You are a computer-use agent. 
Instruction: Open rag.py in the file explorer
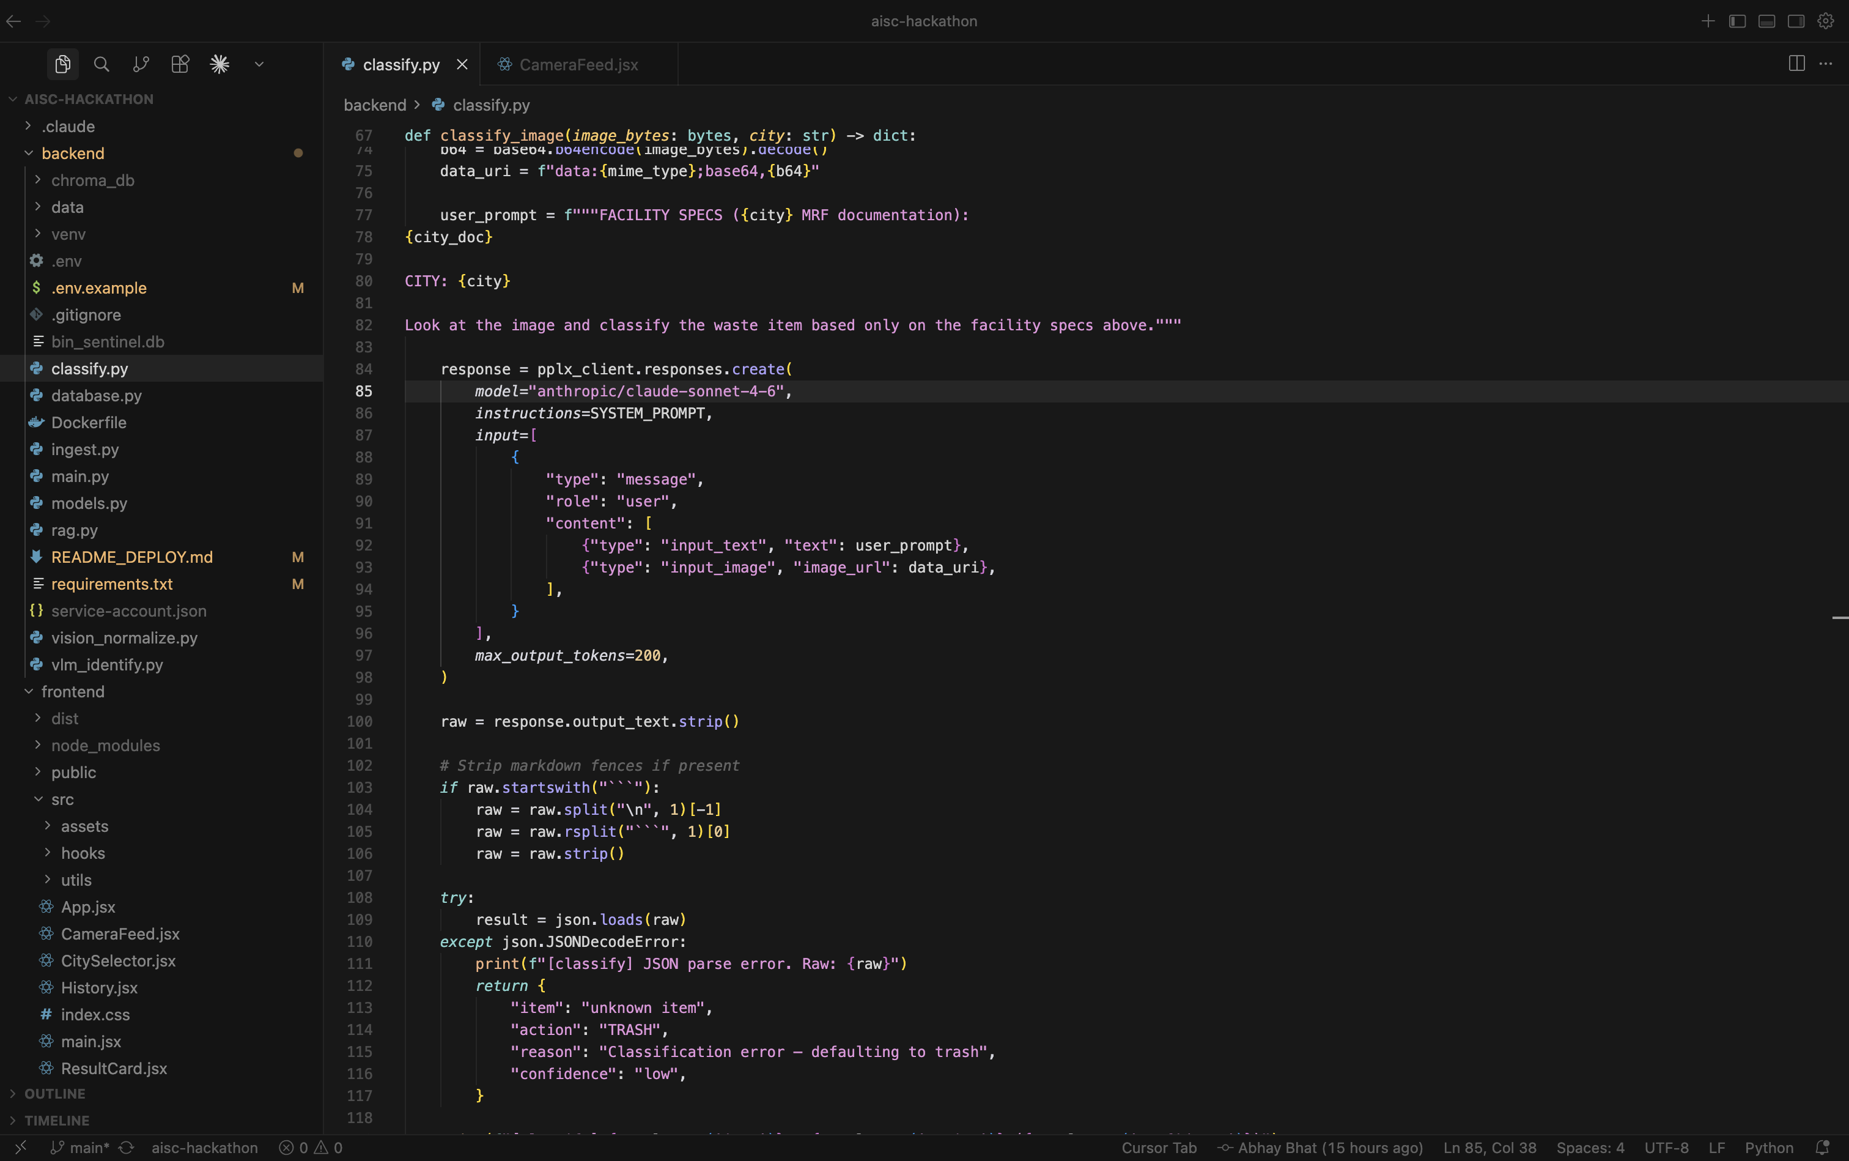pyautogui.click(x=75, y=530)
